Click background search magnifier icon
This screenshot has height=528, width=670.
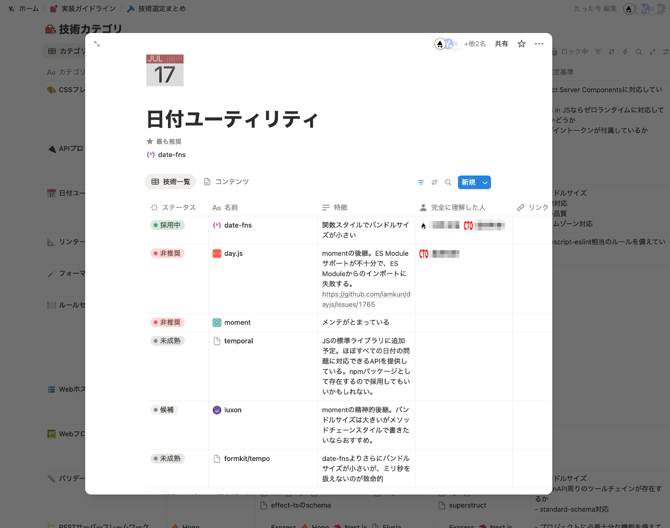(x=639, y=52)
